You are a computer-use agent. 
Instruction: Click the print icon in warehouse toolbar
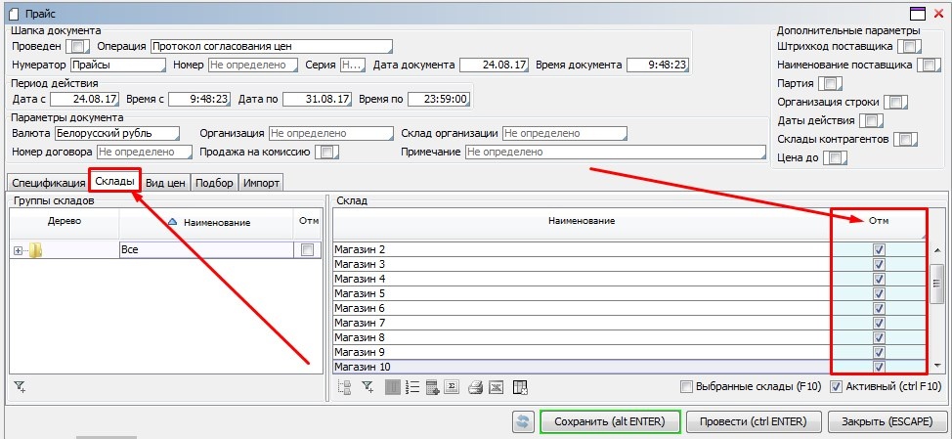pos(476,387)
